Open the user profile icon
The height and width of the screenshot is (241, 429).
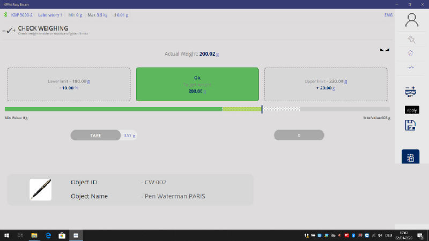pyautogui.click(x=411, y=20)
